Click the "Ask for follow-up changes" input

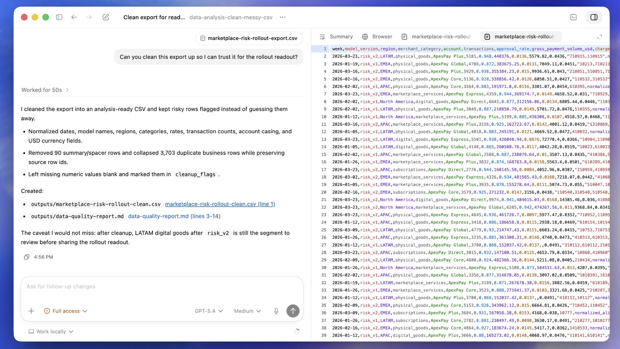pyautogui.click(x=162, y=286)
